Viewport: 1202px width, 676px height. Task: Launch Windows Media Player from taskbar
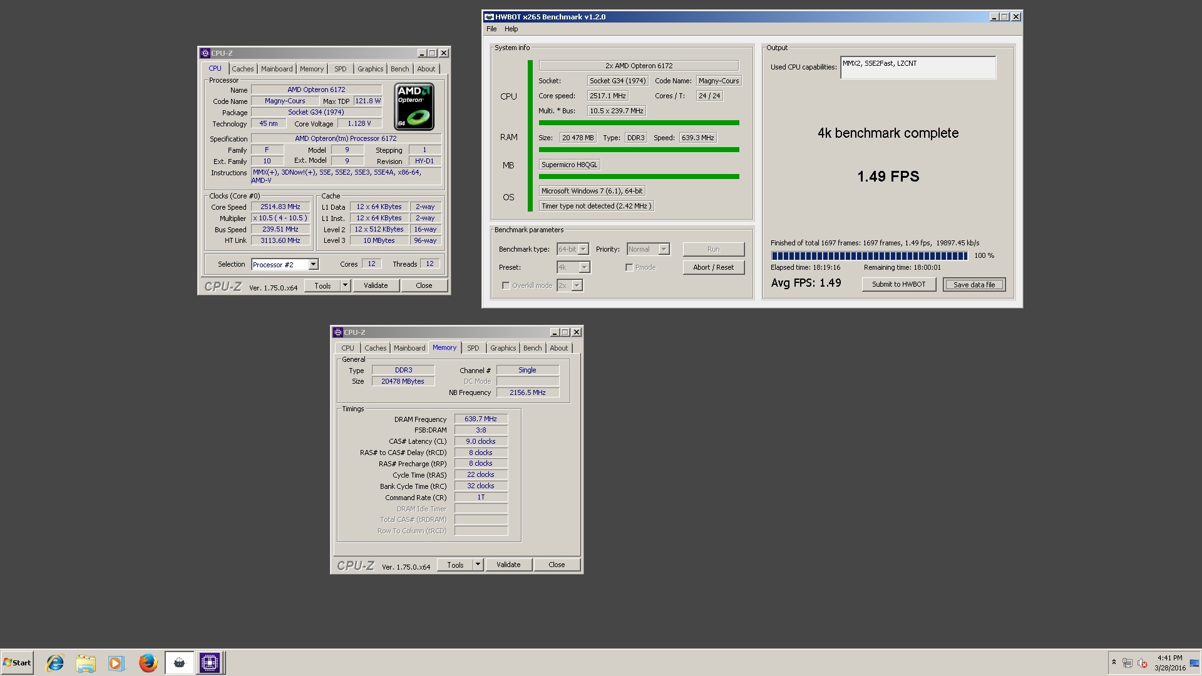click(116, 663)
